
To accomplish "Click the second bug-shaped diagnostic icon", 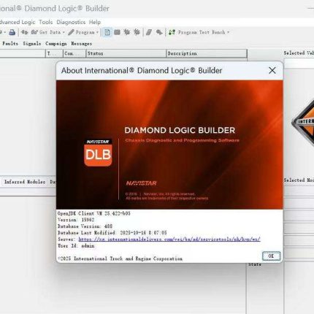I will (x=137, y=32).
